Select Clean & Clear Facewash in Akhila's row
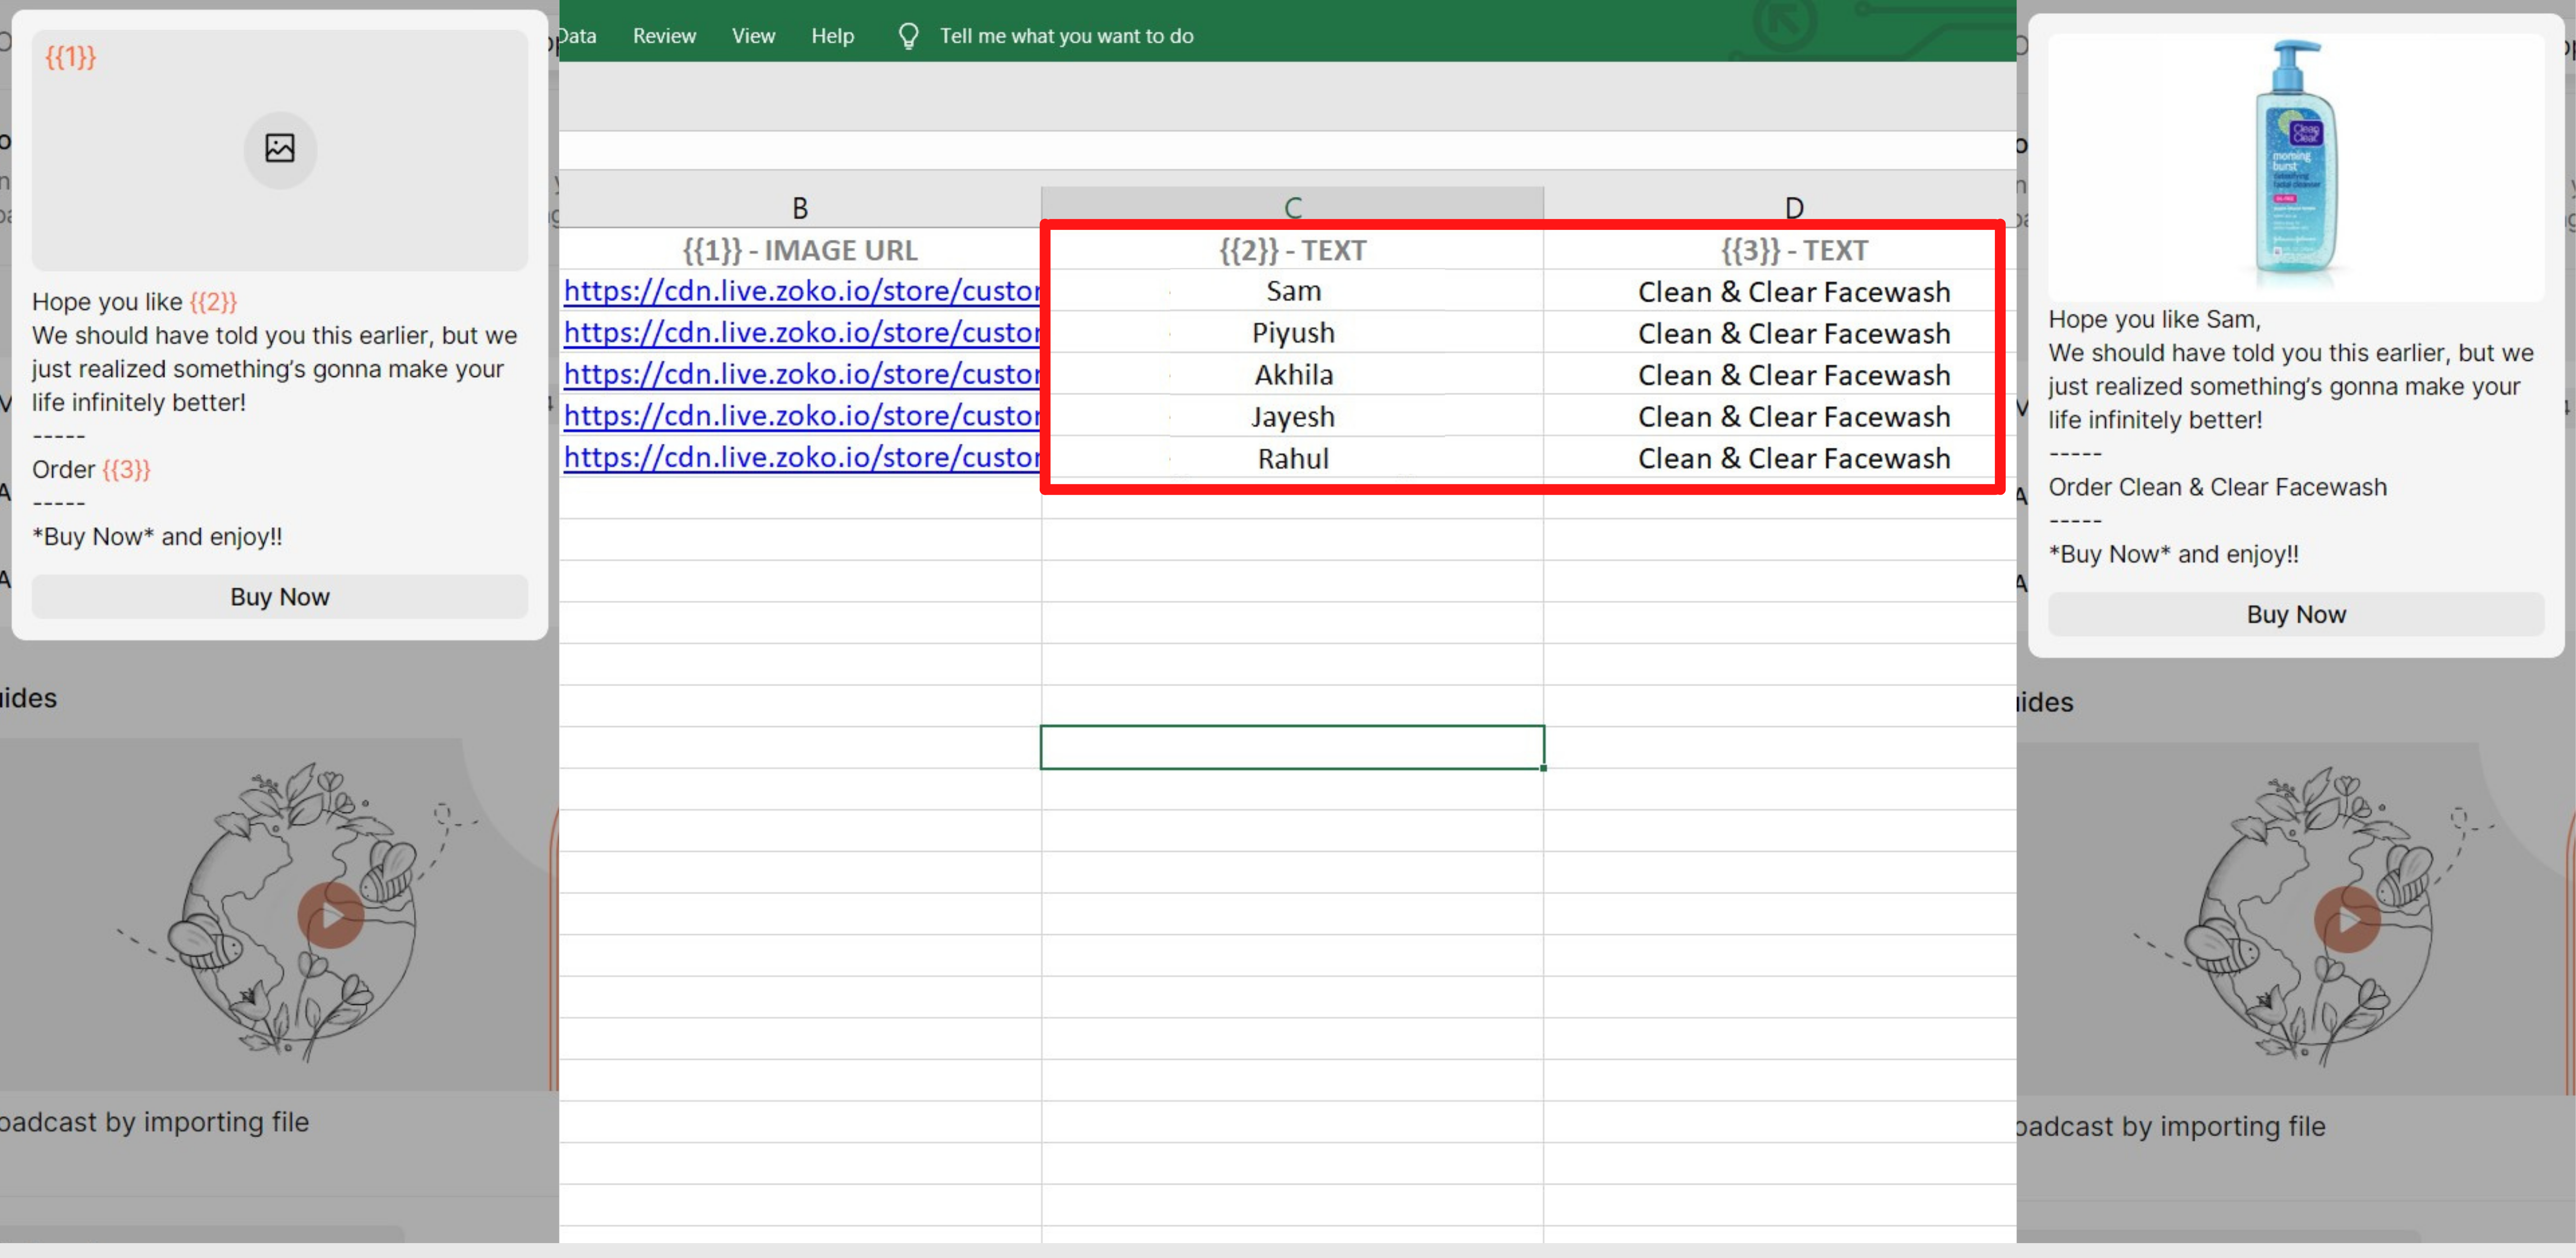The height and width of the screenshot is (1258, 2576). [1794, 375]
